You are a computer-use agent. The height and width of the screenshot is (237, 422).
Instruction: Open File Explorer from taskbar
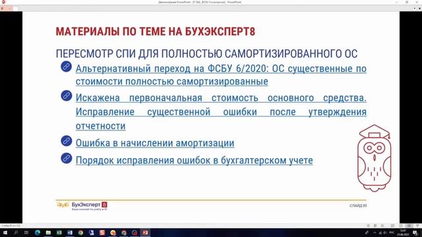point(48,232)
